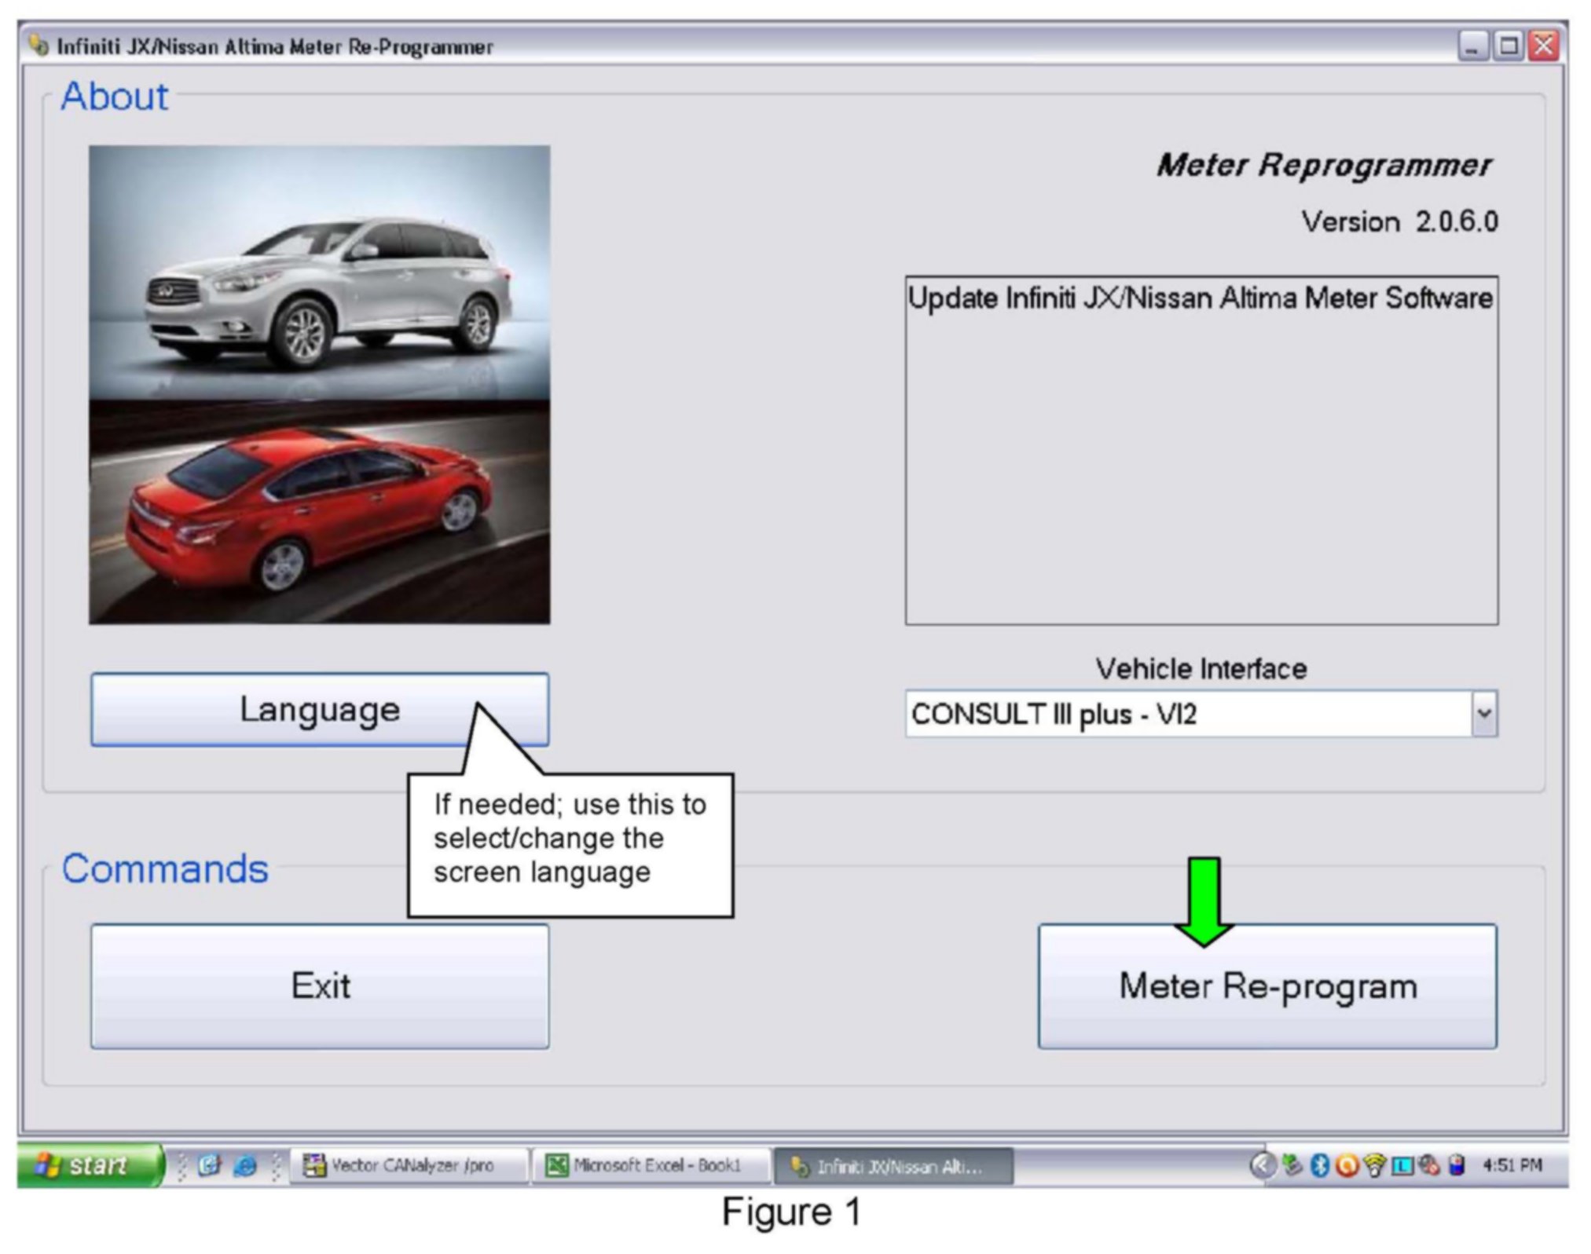Screen dimensions: 1591x1254
Task: Expand the Vehicle Interface dropdown arrow
Action: coord(1483,714)
